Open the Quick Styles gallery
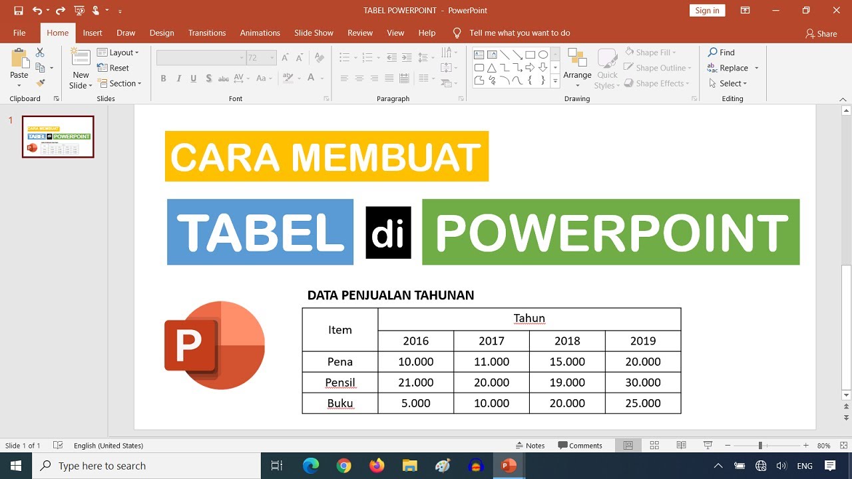Image resolution: width=852 pixels, height=479 pixels. click(607, 69)
